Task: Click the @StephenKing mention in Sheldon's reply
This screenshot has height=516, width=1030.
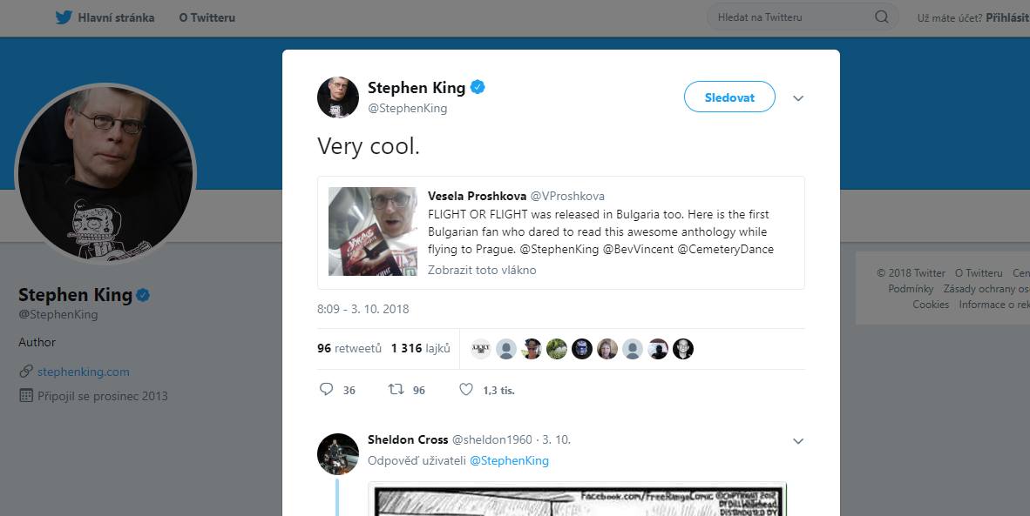Action: coord(509,460)
